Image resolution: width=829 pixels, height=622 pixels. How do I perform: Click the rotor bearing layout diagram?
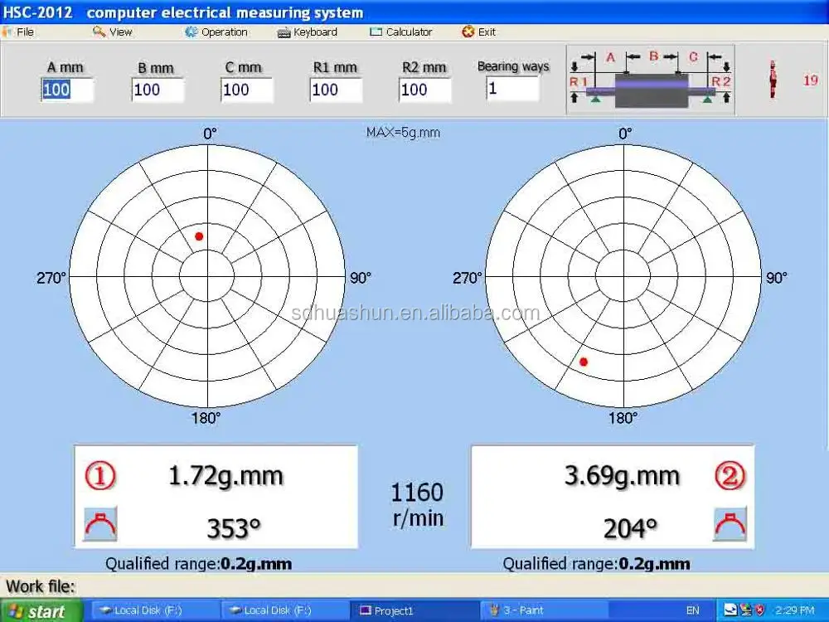651,80
